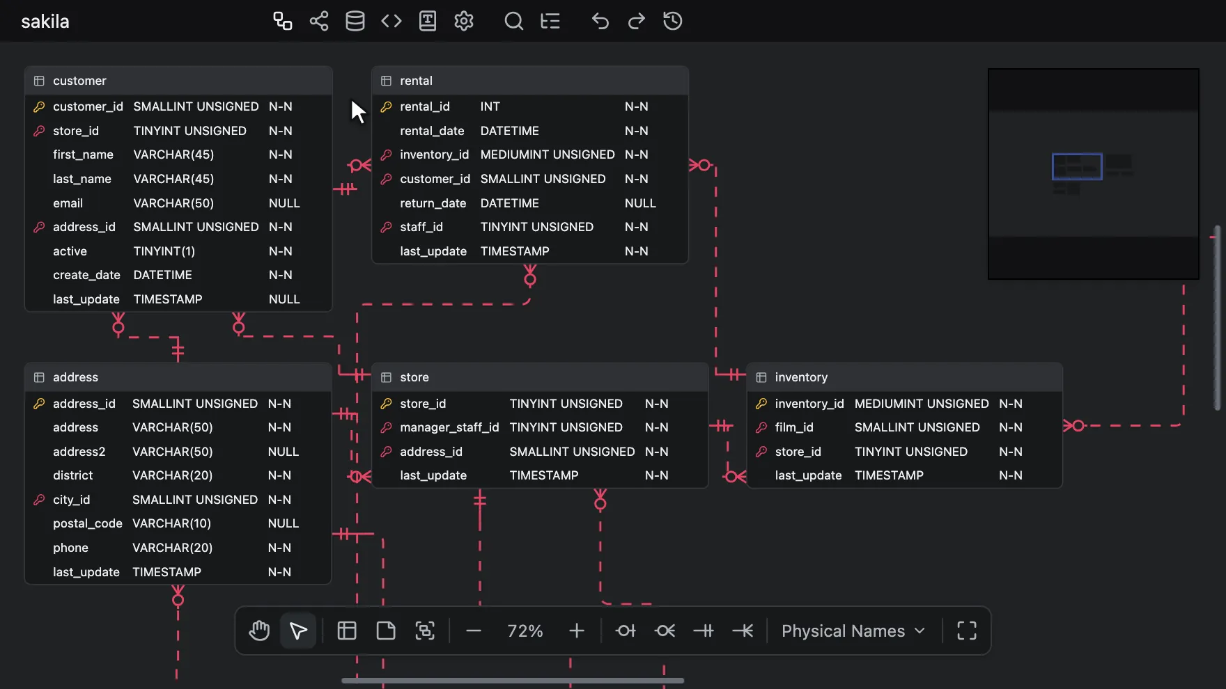
Task: Click return_date column in rental table
Action: click(530, 203)
